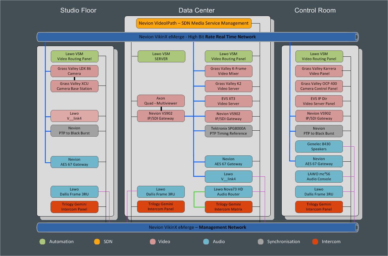This screenshot has width=388, height=256.
Task: Select Studio Floor Nevion PTP to Black Burst
Action: (x=74, y=131)
